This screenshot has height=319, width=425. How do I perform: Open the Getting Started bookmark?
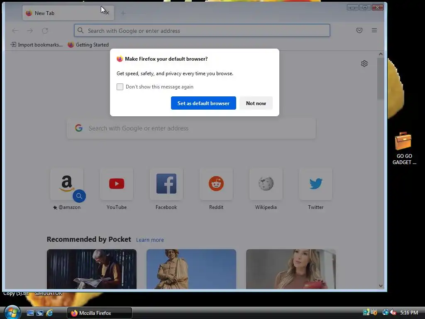[88, 45]
